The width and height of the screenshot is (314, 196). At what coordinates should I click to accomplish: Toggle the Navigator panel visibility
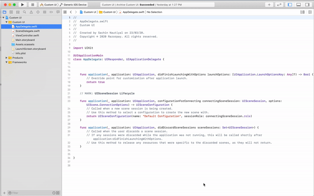pos(290,5)
